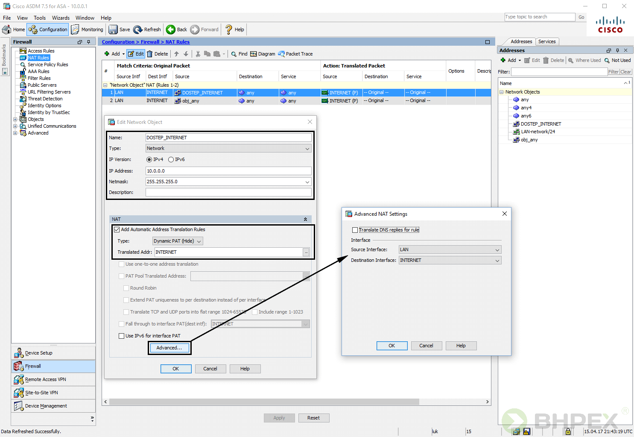Open the View menu

pyautogui.click(x=22, y=18)
